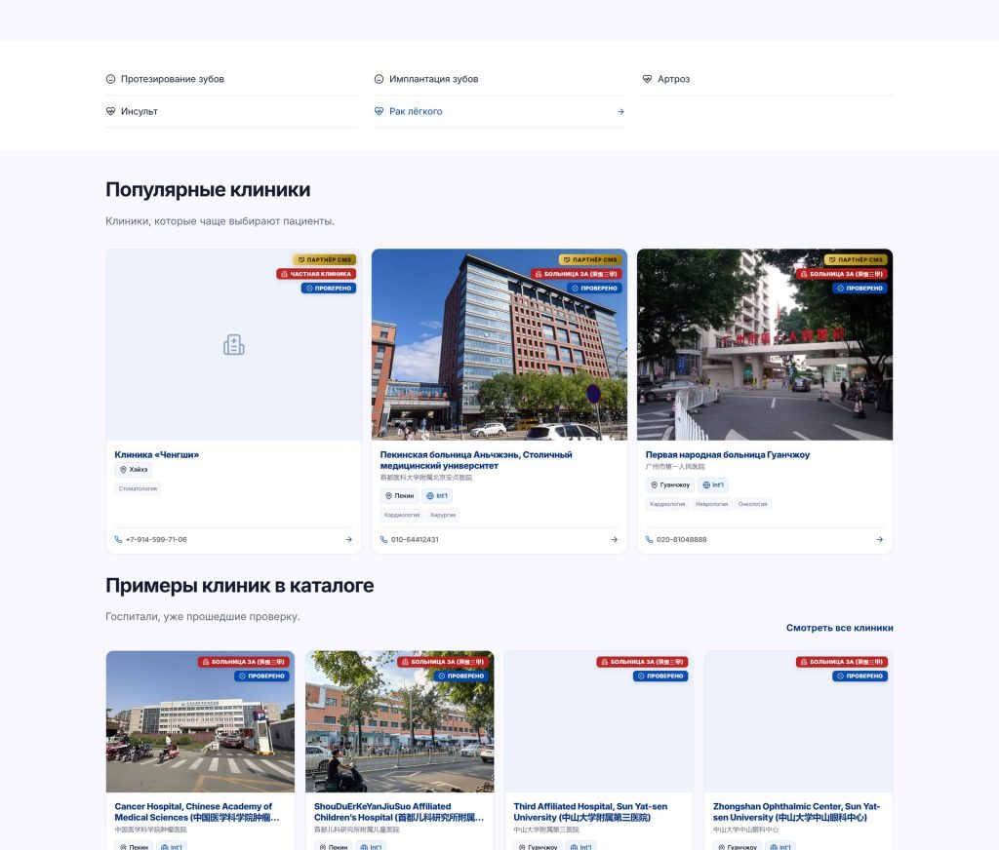Viewport: 999px width, 850px height.
Task: Select Int'l tag on Первая народная больница card
Action: 713,485
